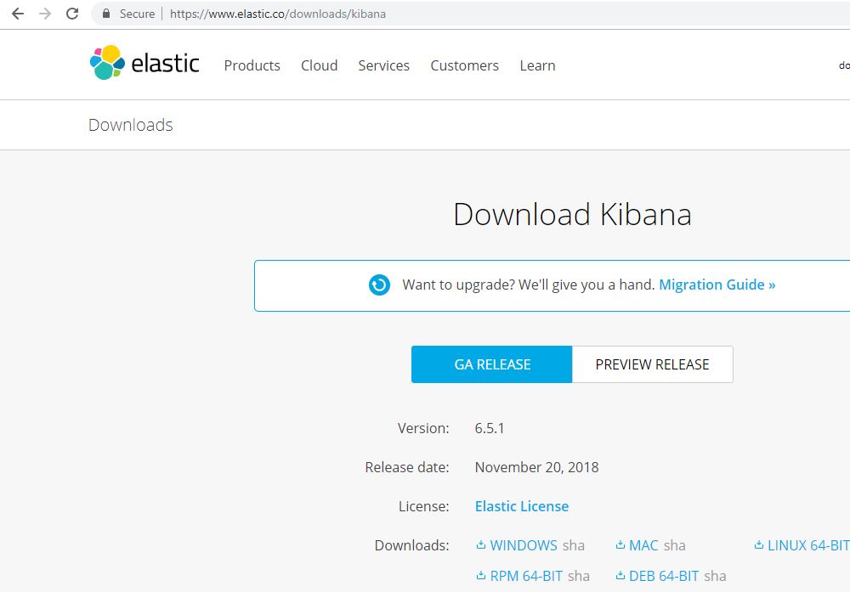Open the Services menu
The image size is (850, 592).
point(384,65)
